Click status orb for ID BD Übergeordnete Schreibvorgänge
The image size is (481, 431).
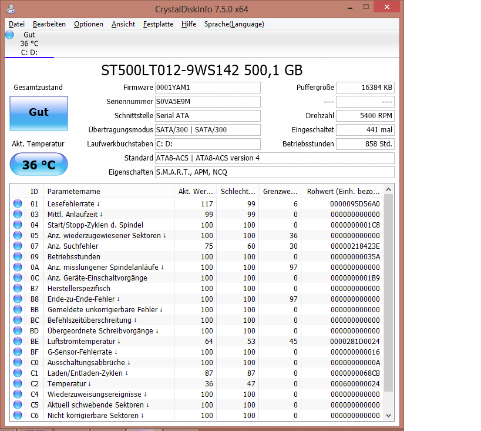coord(18,330)
